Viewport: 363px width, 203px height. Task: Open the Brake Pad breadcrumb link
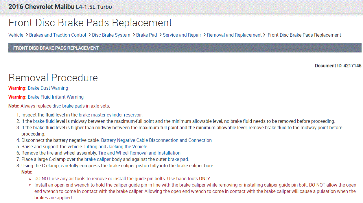pos(146,35)
